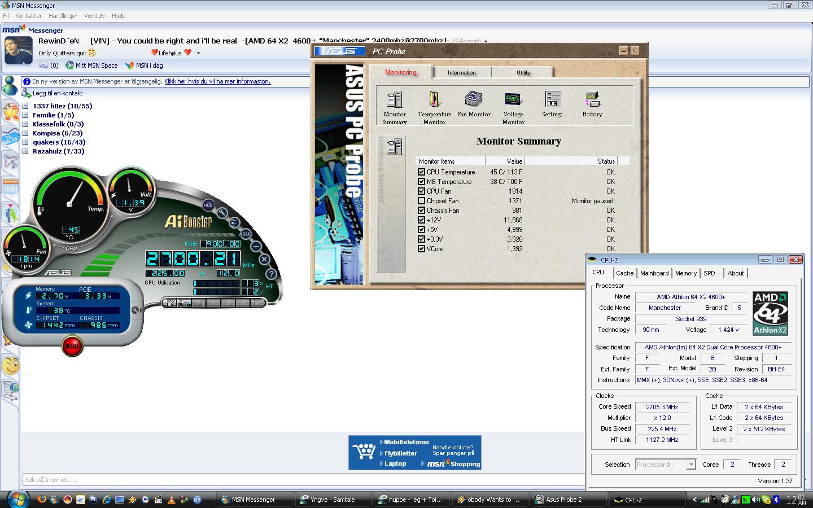The width and height of the screenshot is (813, 508).
Task: Open Voltage Monitor in PC Probe
Action: [x=513, y=108]
